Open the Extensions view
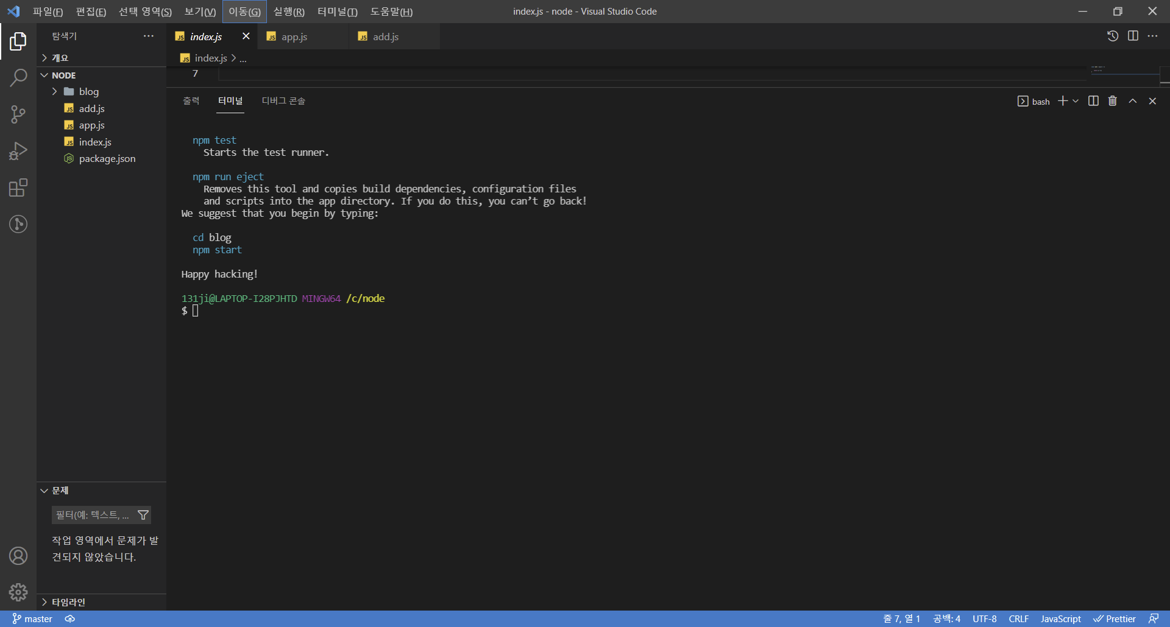Image resolution: width=1170 pixels, height=627 pixels. click(x=18, y=187)
